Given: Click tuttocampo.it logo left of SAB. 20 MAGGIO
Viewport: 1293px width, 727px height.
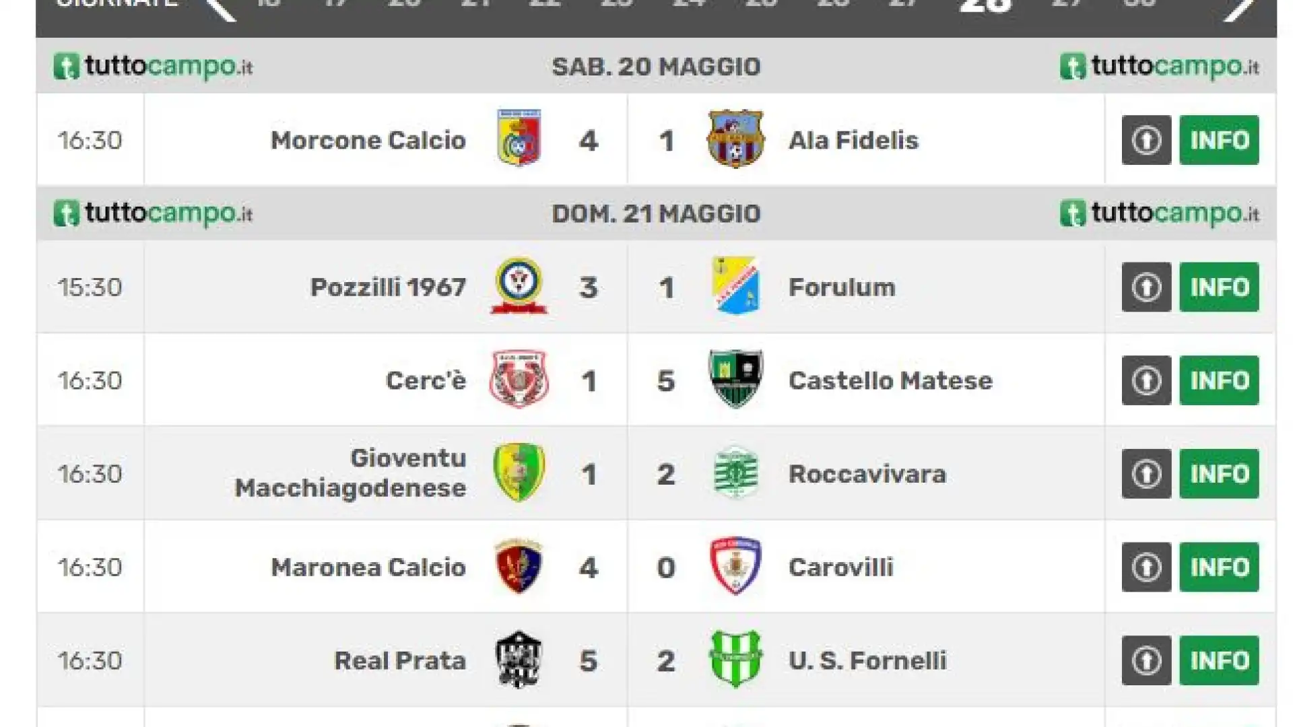Looking at the screenshot, I should (x=153, y=66).
